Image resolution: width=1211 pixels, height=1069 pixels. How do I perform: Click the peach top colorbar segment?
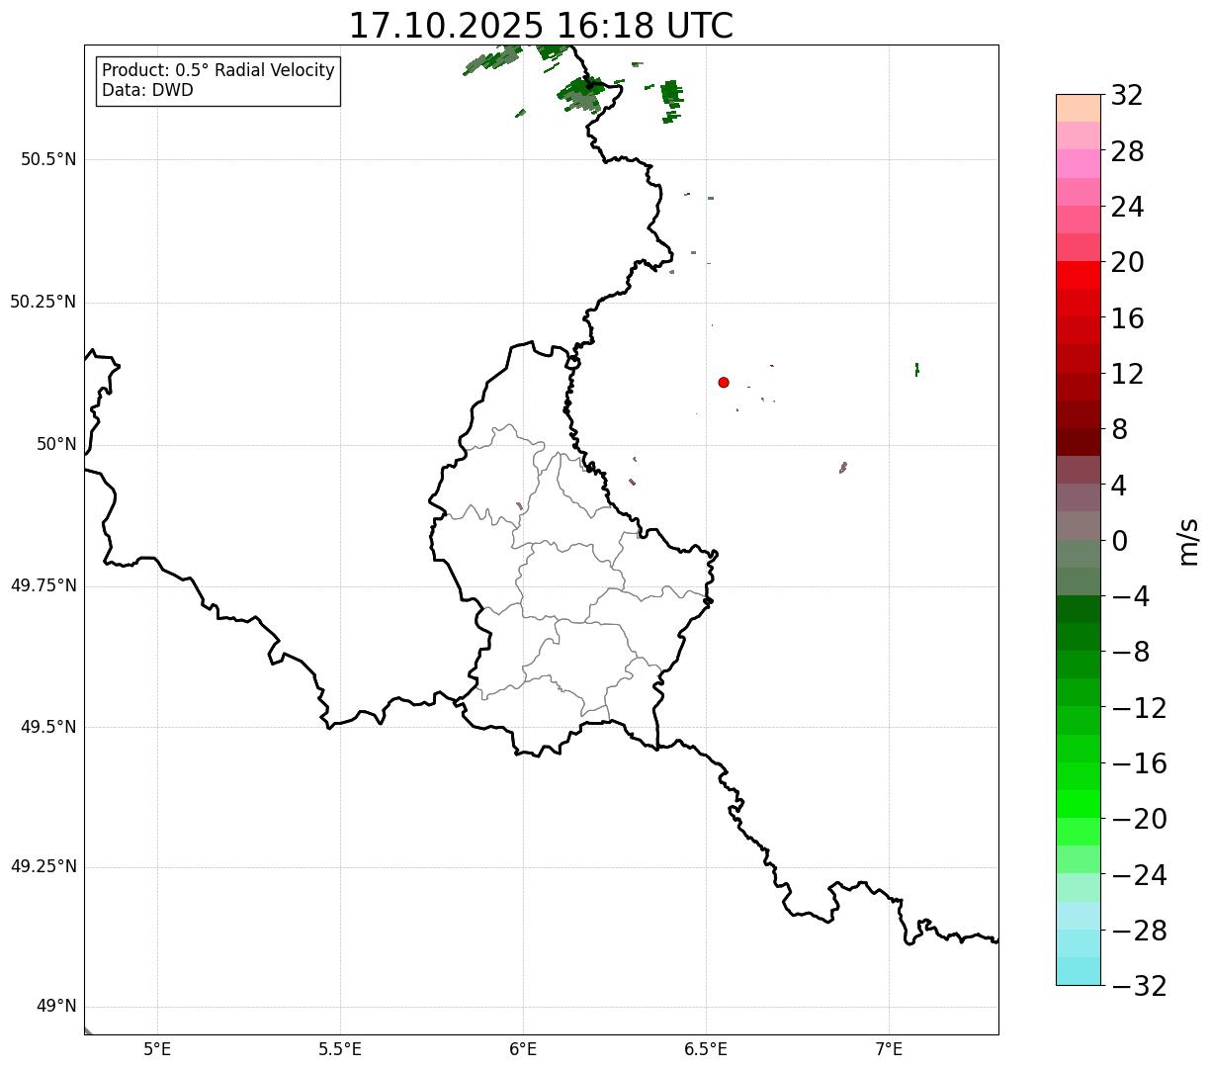1079,108
